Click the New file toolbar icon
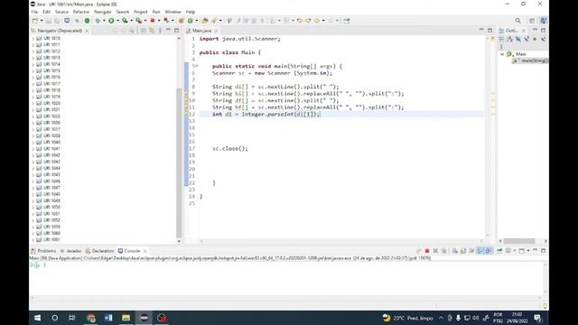578x325 pixels. click(x=35, y=21)
